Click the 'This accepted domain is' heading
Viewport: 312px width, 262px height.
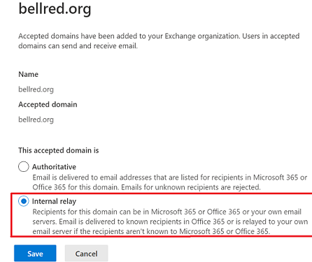(59, 150)
